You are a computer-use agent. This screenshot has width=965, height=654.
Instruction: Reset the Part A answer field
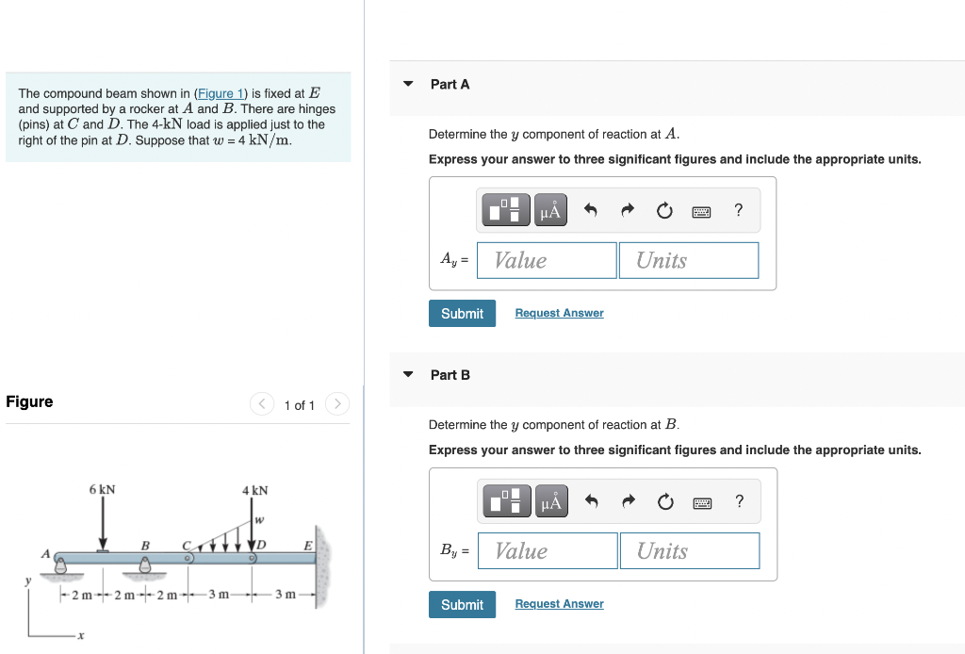(x=663, y=209)
